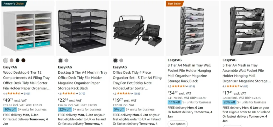Viewport: 273px width, 127px height.
Task: Open the 614 reviews link
Action: tap(192, 86)
